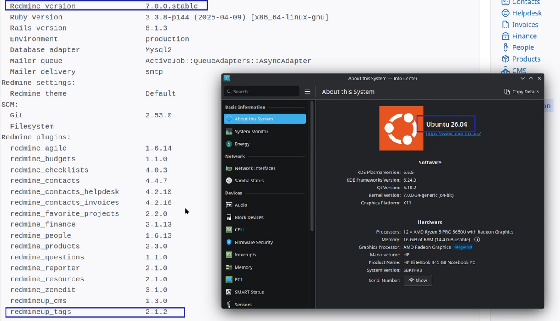
Task: Open the Memory page in sidebar
Action: coord(265,267)
